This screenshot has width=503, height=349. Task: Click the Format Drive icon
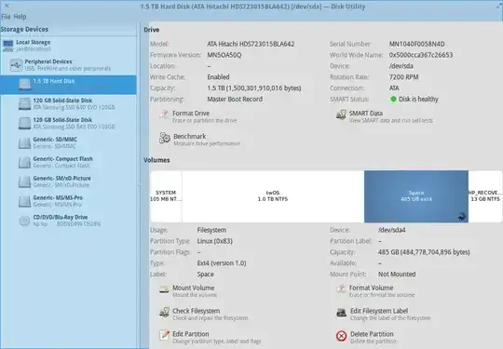164,114
